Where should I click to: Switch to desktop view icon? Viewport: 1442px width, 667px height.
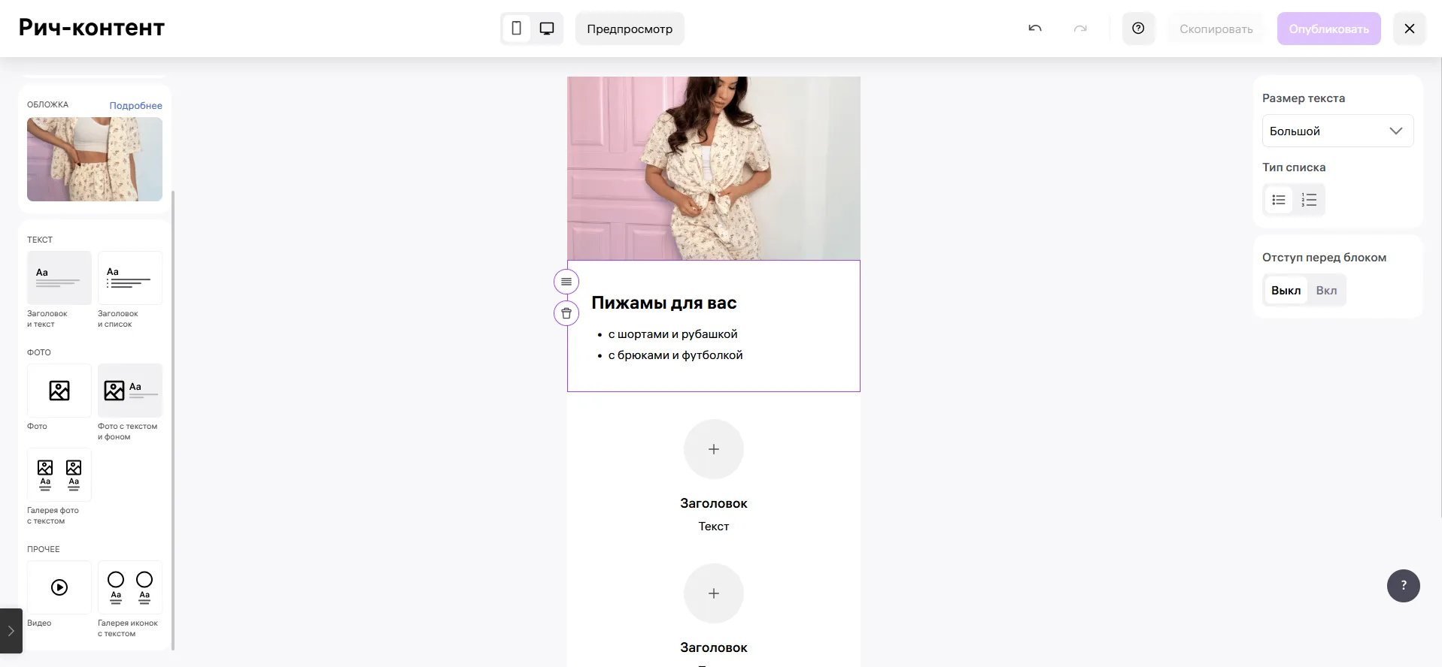pyautogui.click(x=547, y=29)
